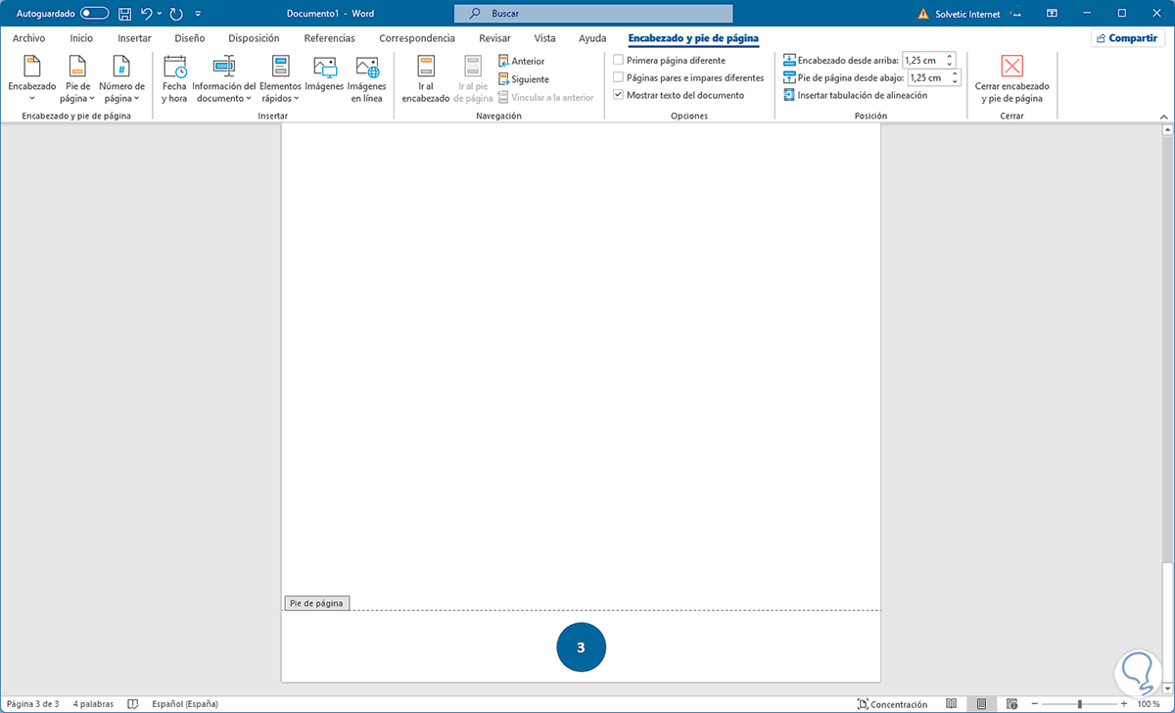Click zoom in plus button
1175x713 pixels.
pyautogui.click(x=1123, y=703)
